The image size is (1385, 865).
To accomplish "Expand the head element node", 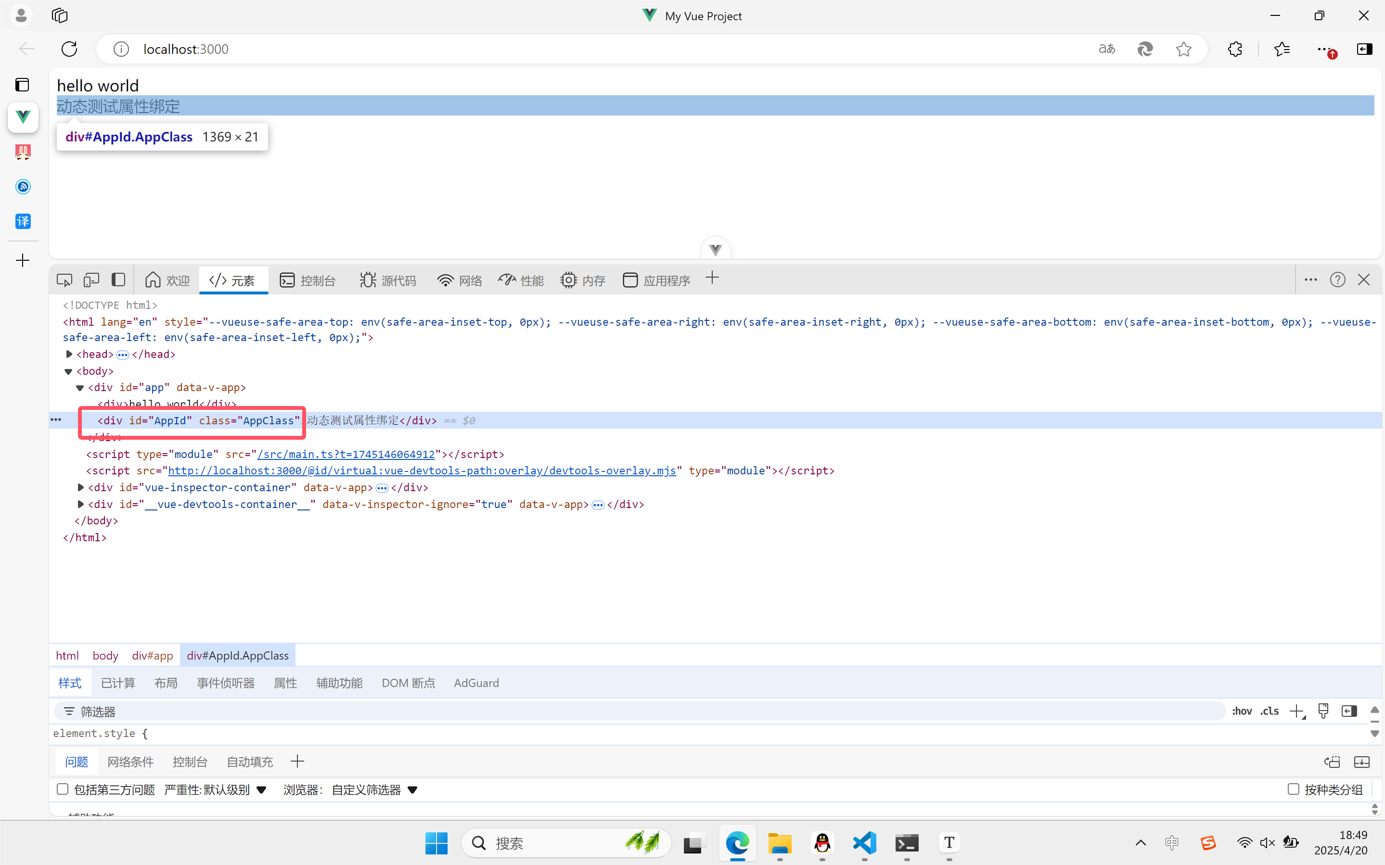I will click(69, 354).
